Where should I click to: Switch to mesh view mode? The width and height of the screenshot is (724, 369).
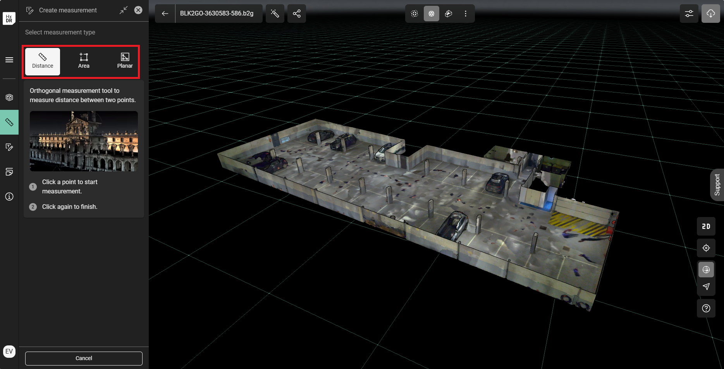432,14
